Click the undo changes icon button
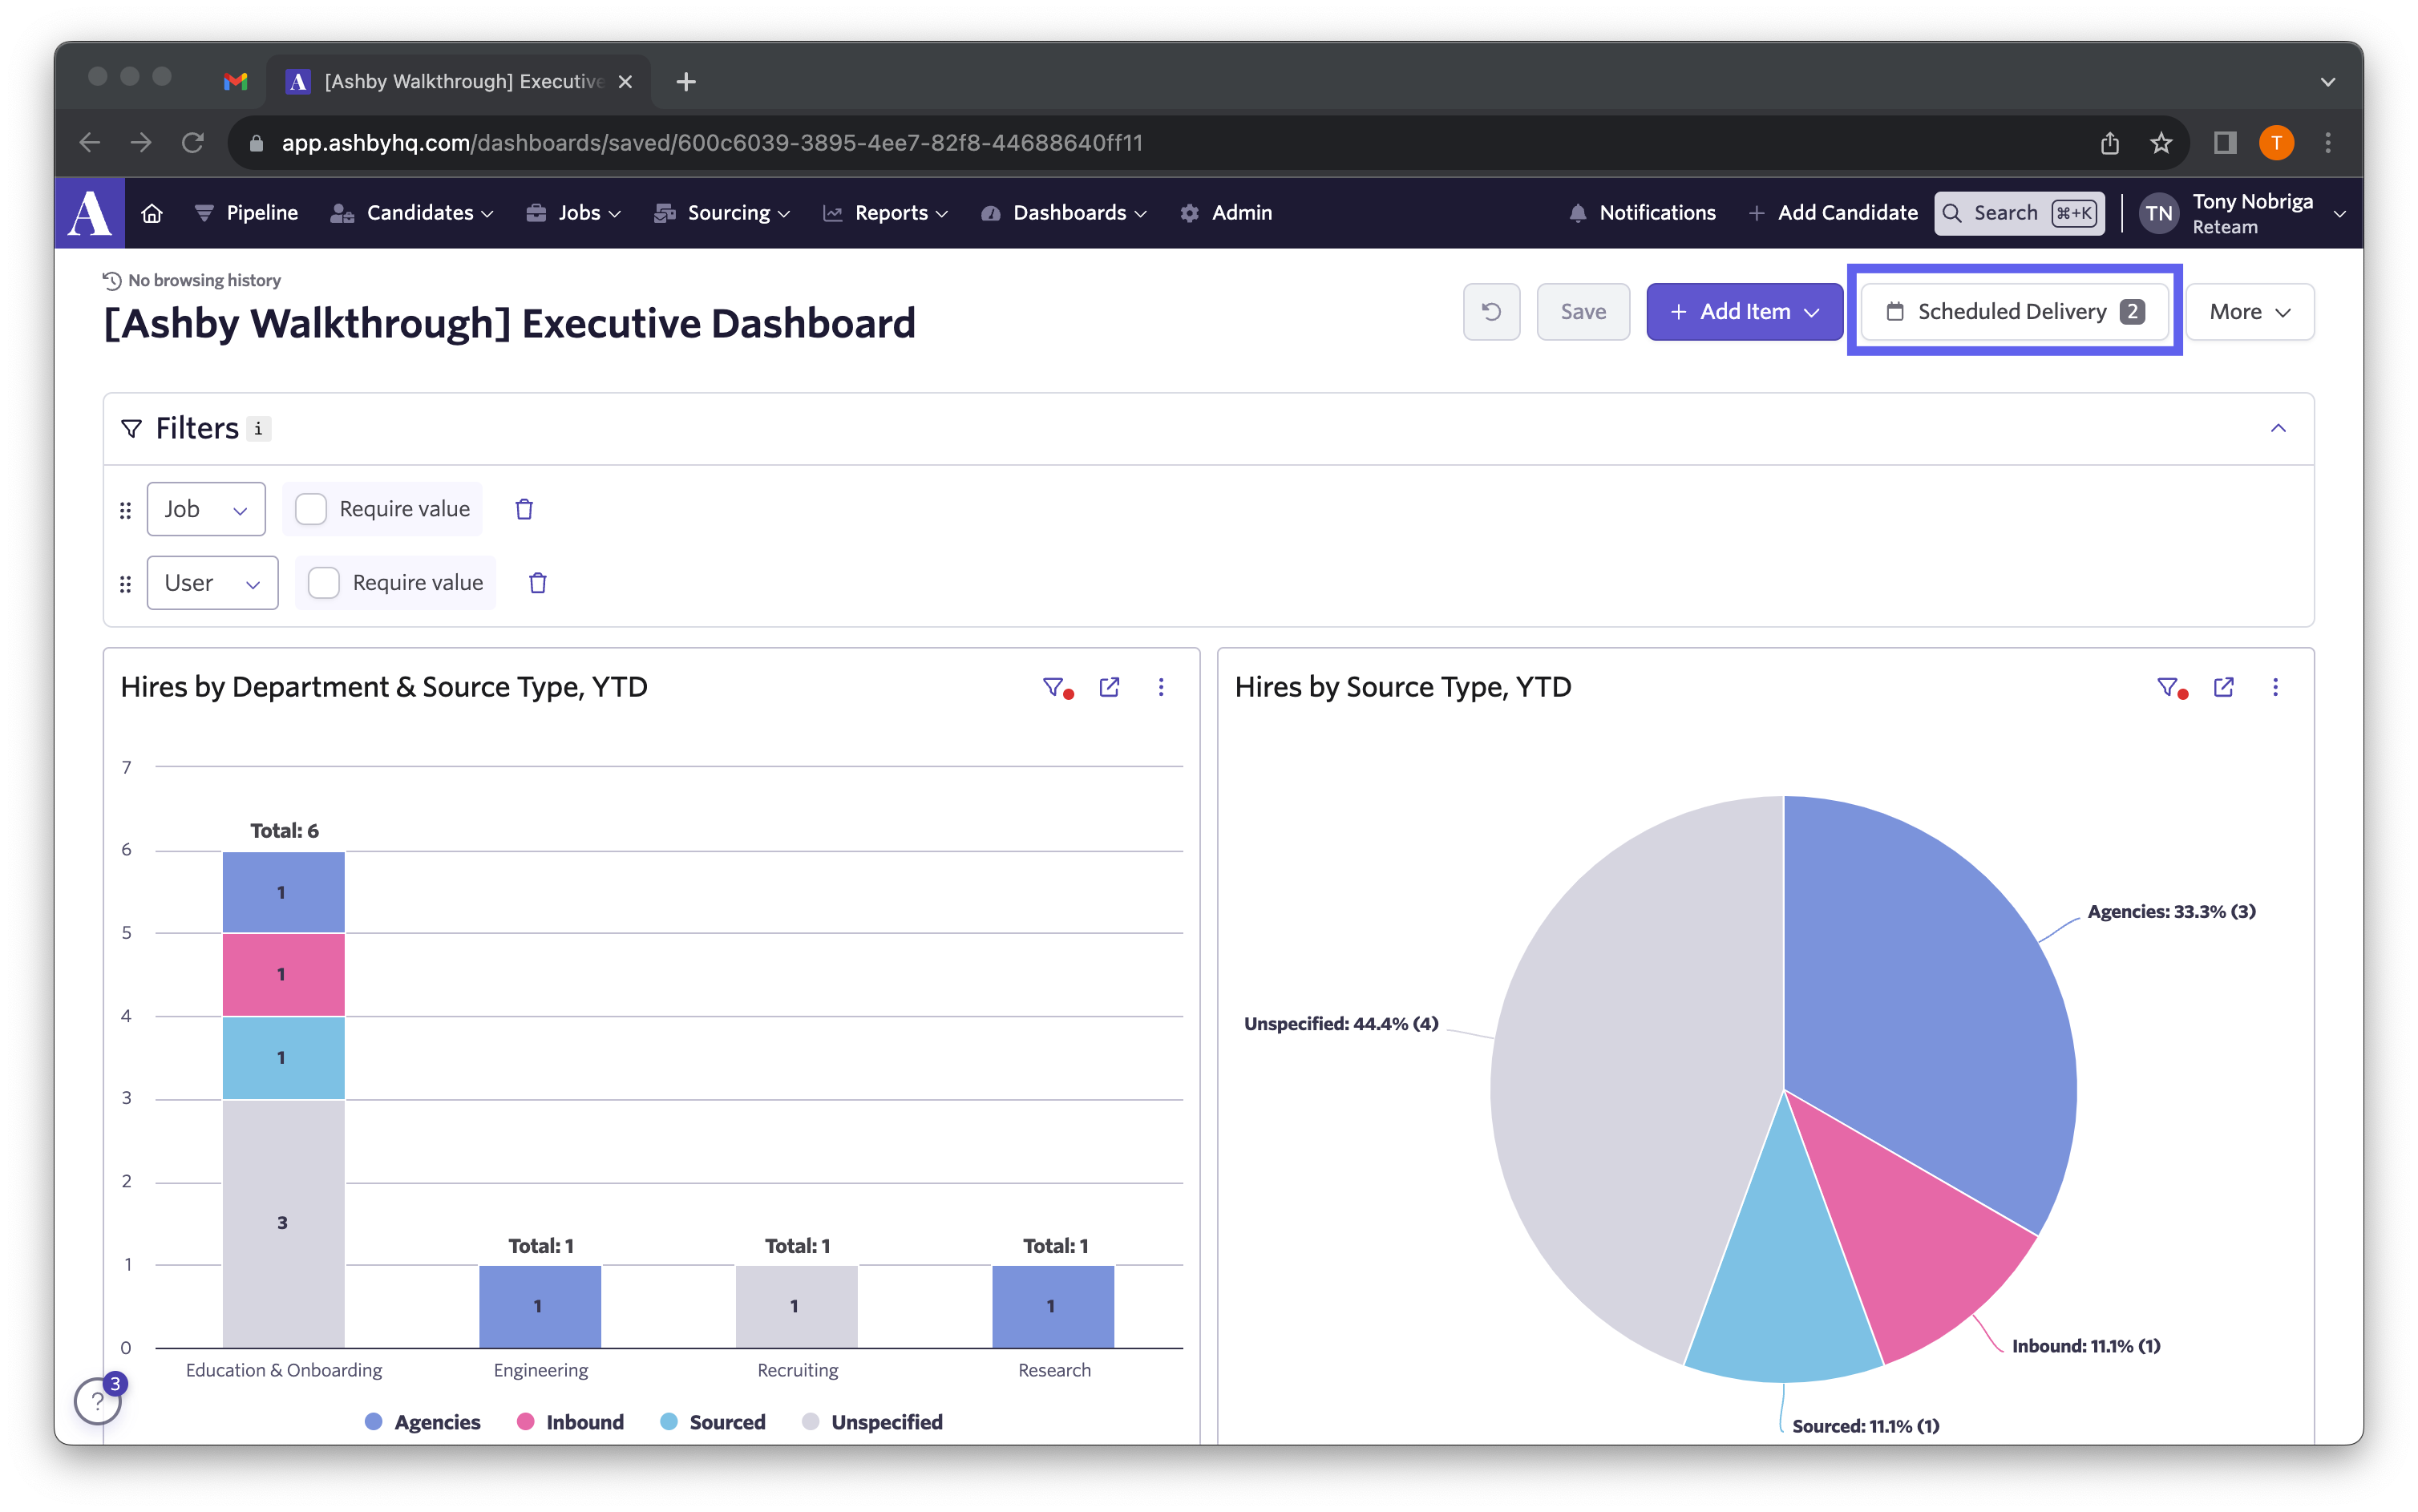Viewport: 2418px width, 1512px height. [1491, 312]
